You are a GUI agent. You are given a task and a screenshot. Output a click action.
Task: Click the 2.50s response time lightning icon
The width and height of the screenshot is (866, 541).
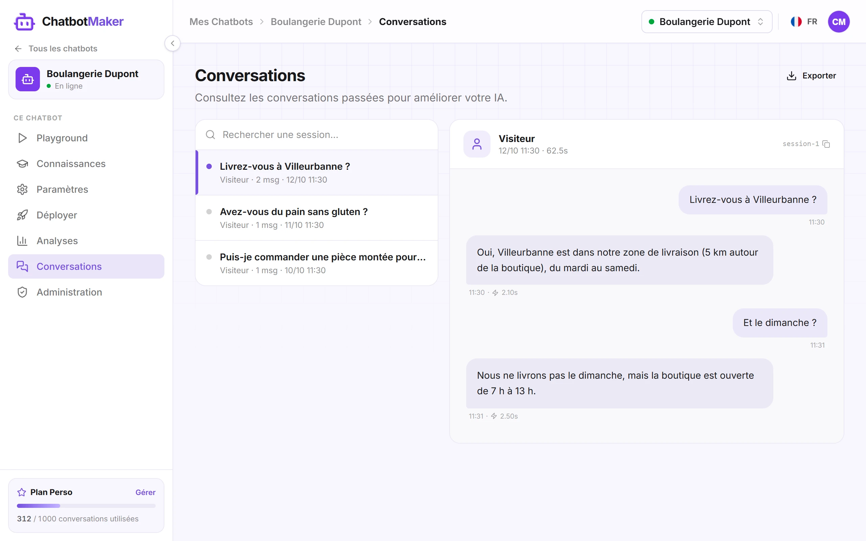(x=494, y=416)
